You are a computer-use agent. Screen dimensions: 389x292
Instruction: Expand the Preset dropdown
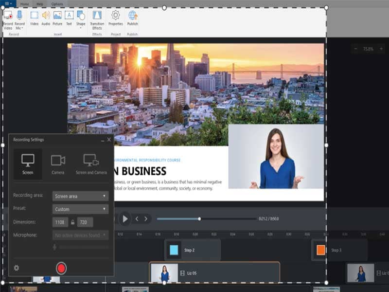click(80, 208)
